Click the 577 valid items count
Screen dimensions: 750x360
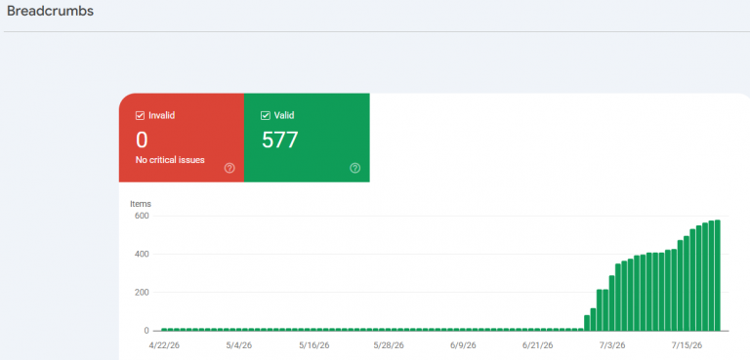[x=279, y=140]
